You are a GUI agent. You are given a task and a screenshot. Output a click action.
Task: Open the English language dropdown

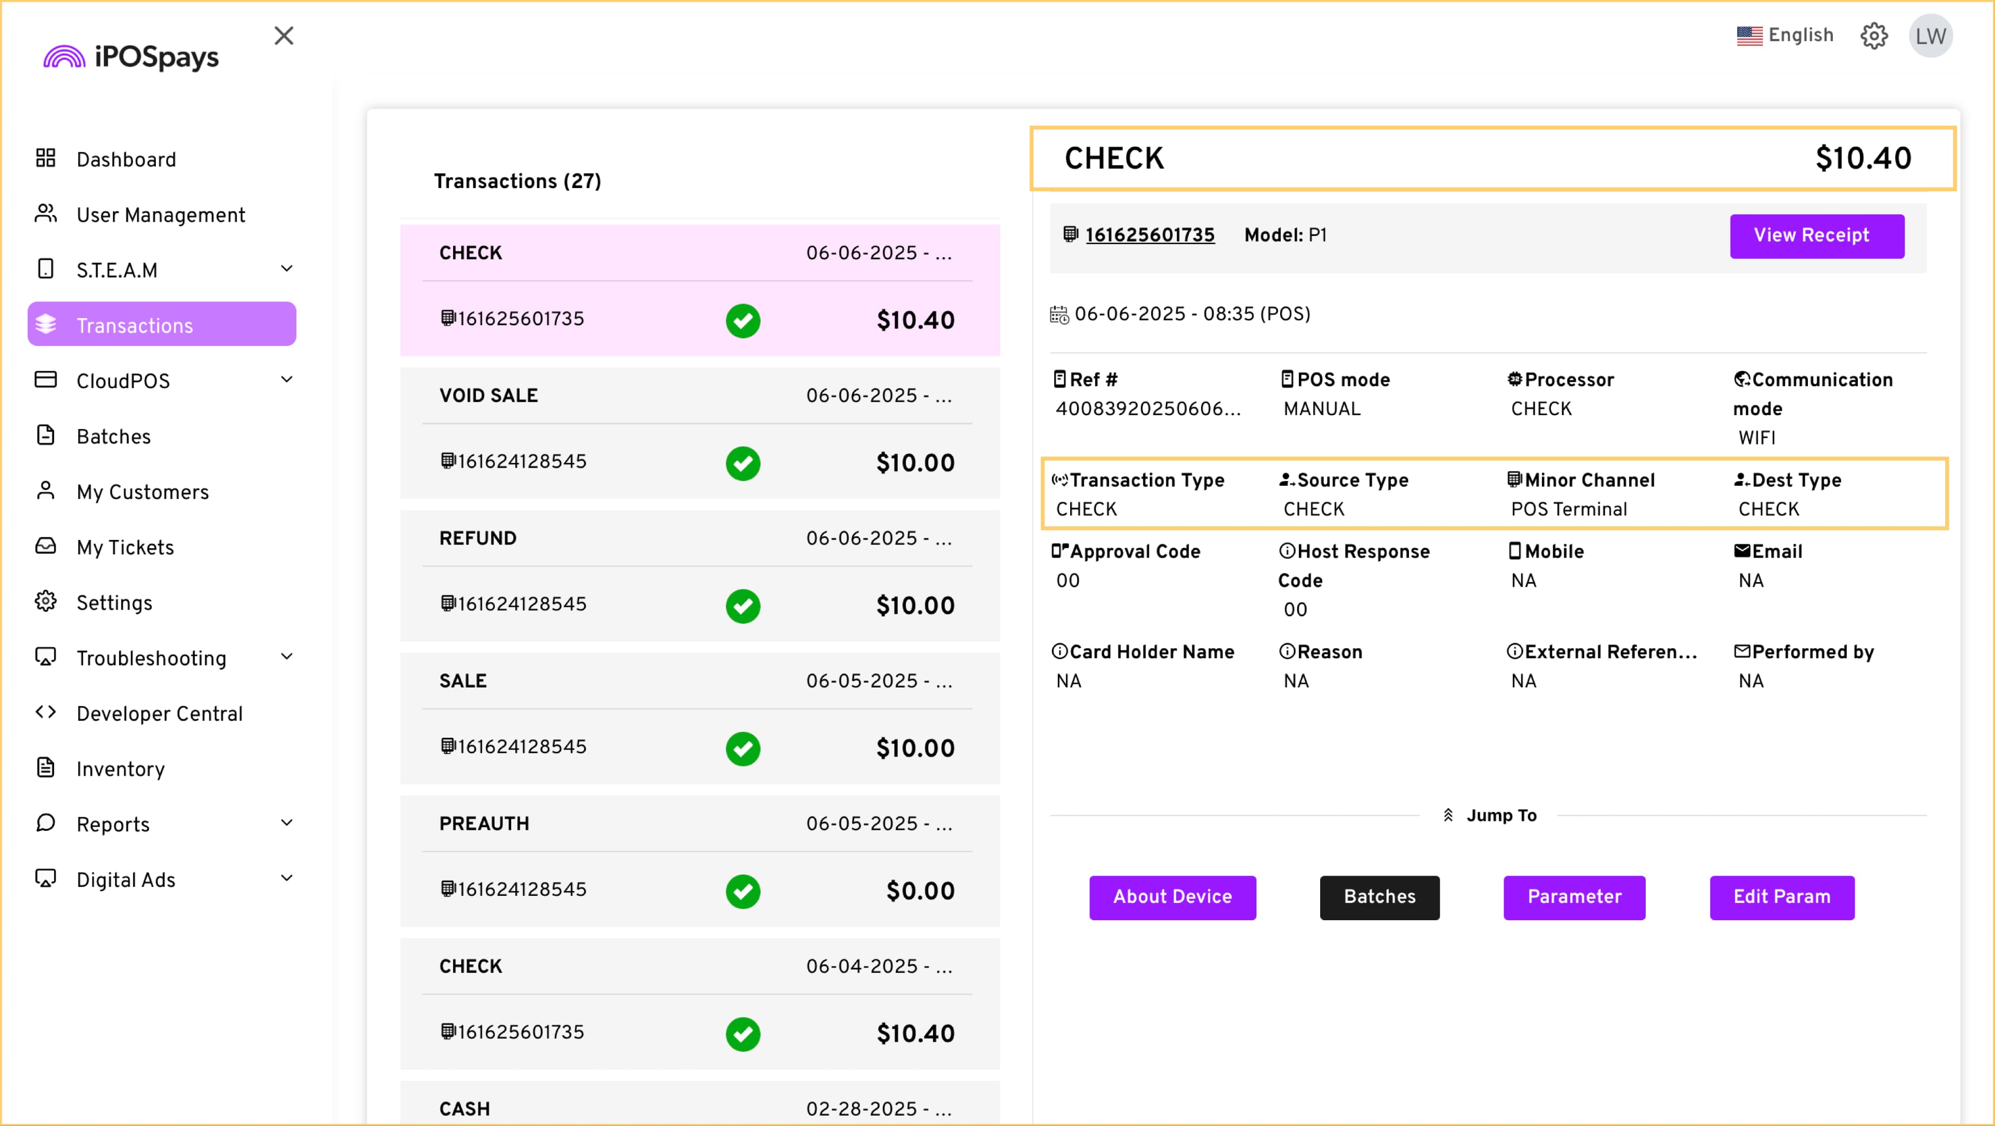click(1785, 36)
